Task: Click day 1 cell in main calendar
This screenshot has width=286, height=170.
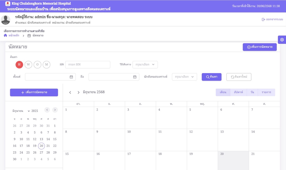Action: (x=78, y=118)
